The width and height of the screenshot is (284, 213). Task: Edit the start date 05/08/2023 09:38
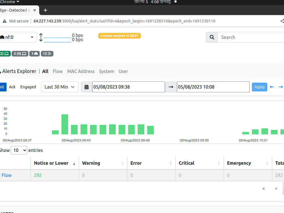click(x=129, y=87)
